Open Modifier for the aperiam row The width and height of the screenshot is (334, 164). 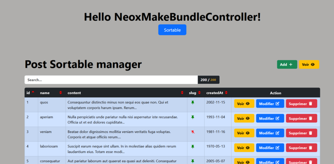click(270, 118)
